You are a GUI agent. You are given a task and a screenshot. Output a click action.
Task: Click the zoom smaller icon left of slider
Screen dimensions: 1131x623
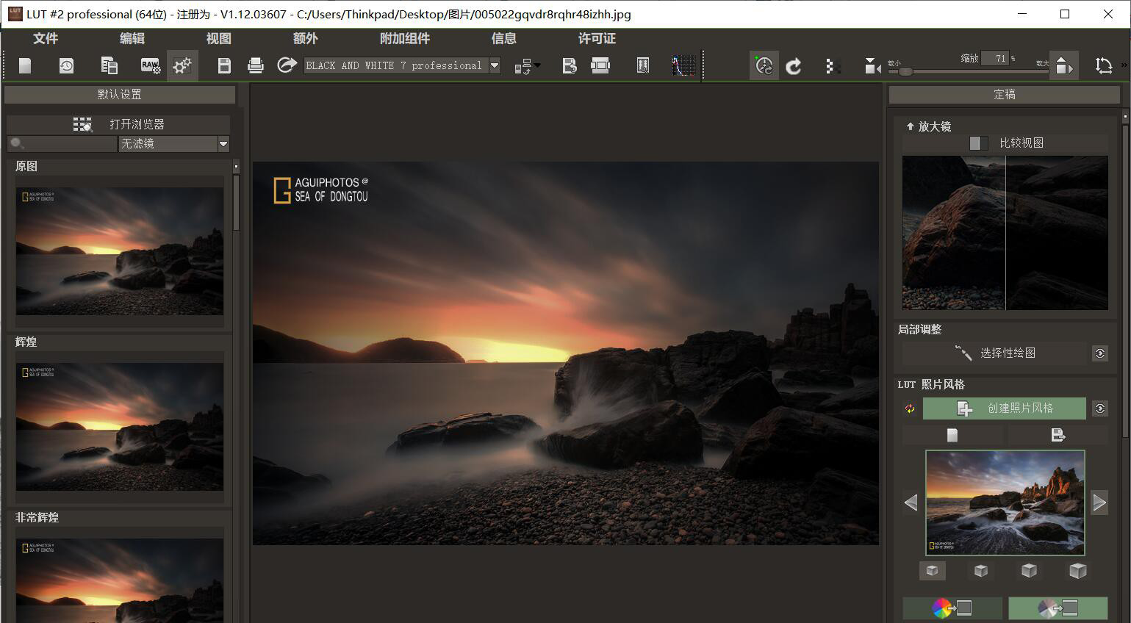(872, 67)
